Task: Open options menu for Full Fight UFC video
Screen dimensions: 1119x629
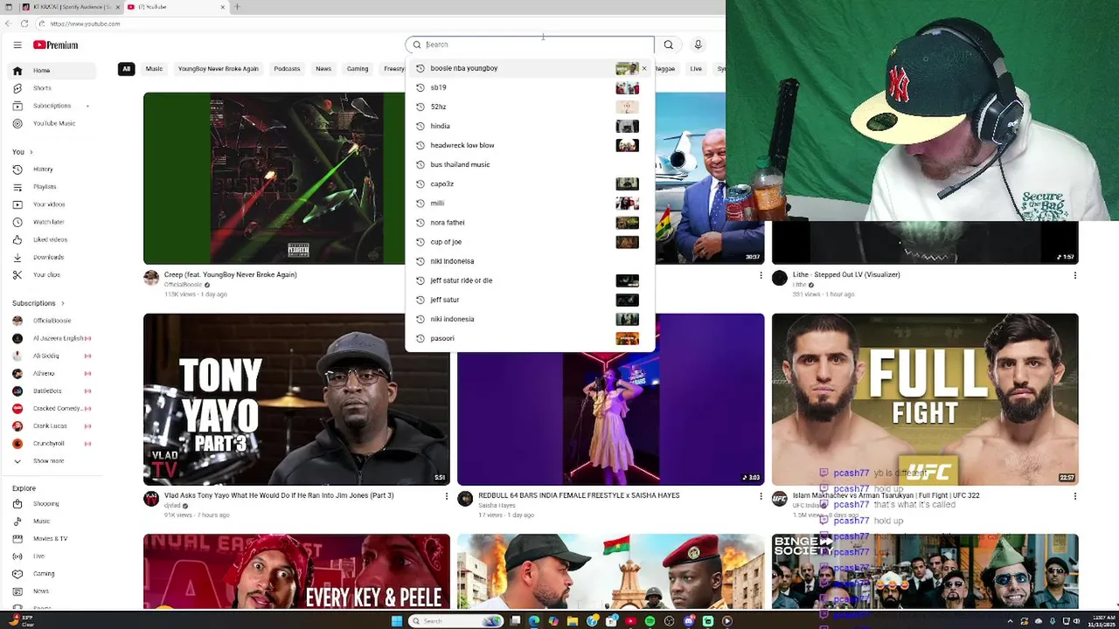Action: tap(1074, 496)
